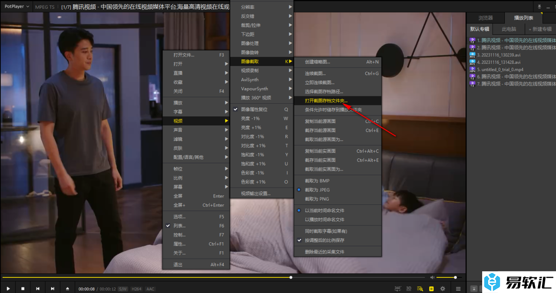Open the 此电脑 album tab

point(509,29)
